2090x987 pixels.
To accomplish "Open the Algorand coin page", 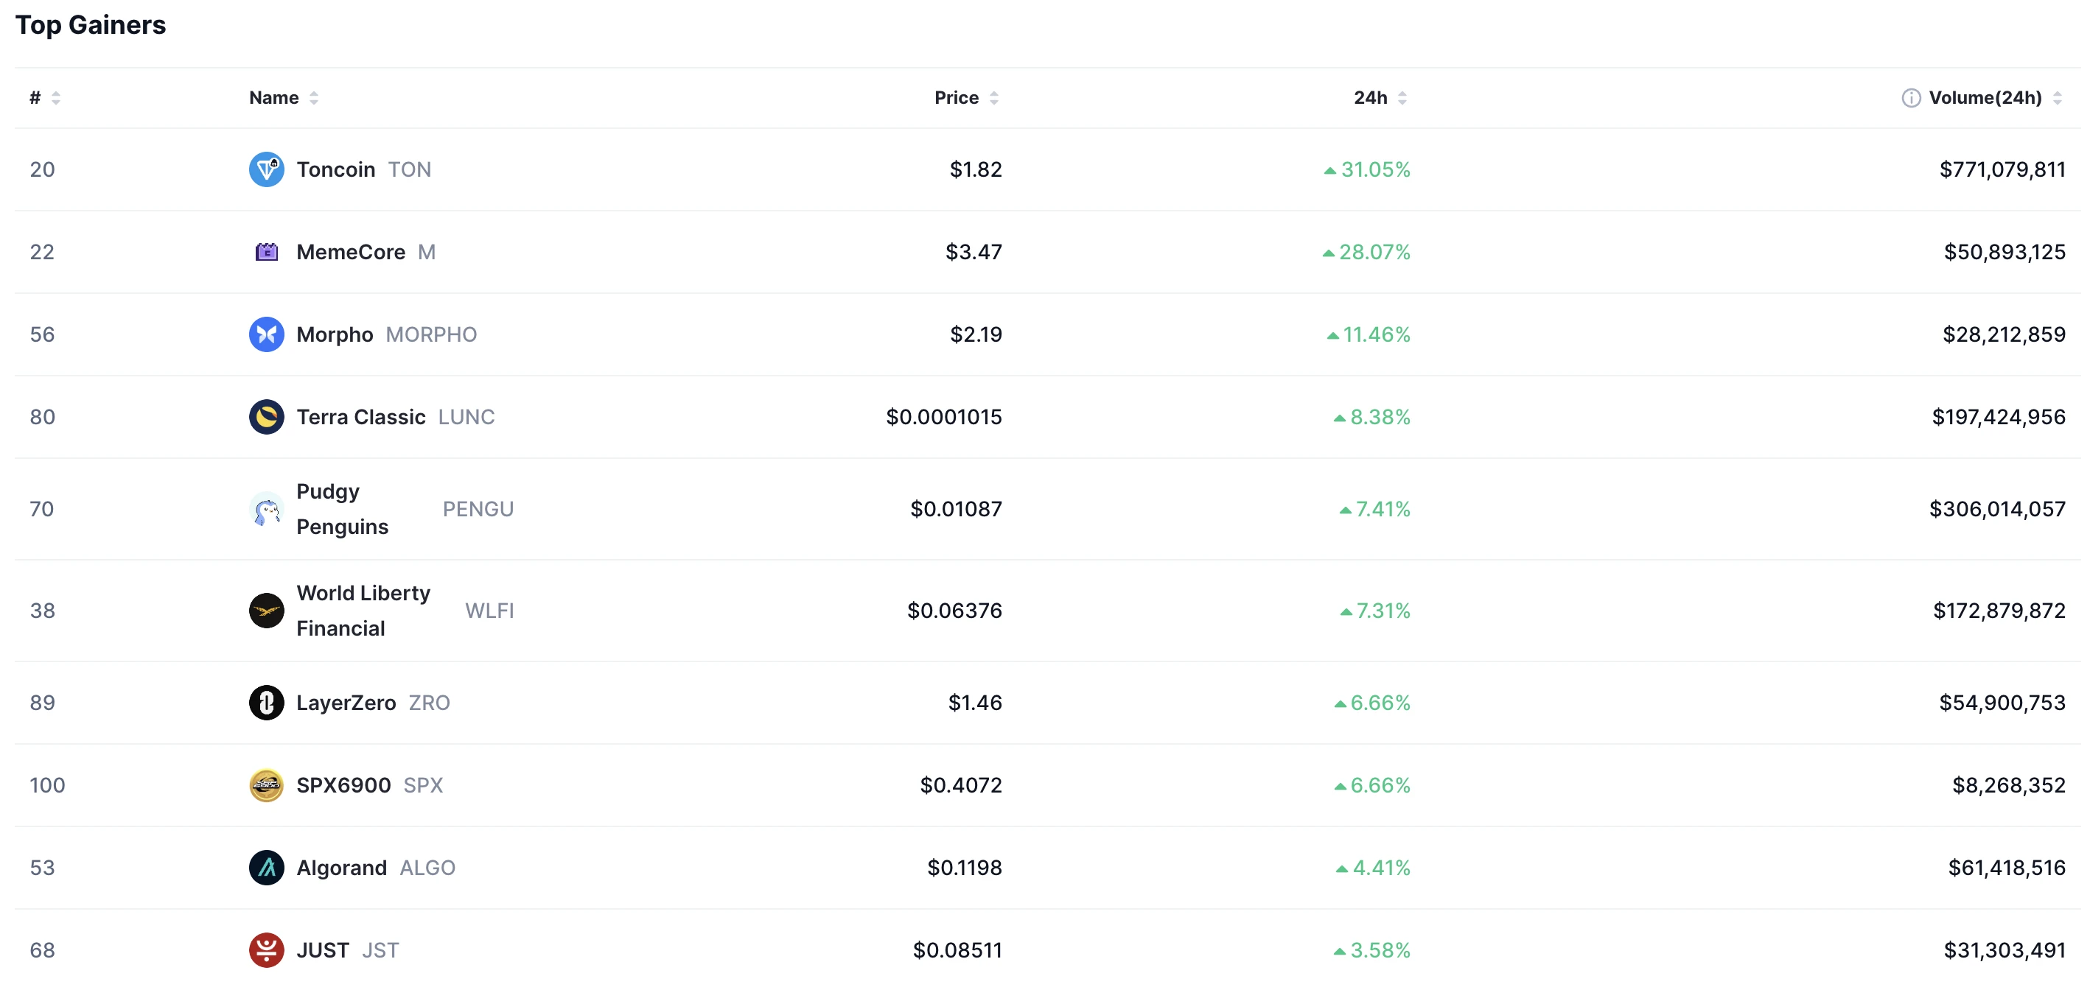I will [x=341, y=868].
